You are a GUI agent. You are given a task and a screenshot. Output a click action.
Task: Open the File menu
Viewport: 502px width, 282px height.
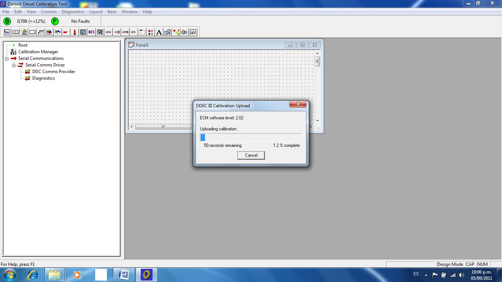6,12
